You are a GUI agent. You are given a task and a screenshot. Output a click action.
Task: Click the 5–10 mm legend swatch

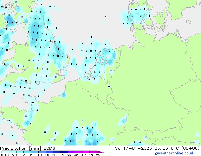click(x=35, y=152)
